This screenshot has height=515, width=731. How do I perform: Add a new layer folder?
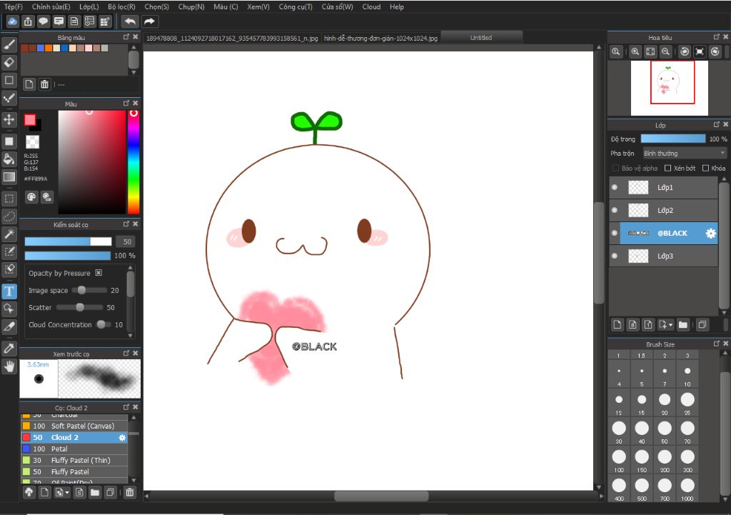tap(683, 325)
